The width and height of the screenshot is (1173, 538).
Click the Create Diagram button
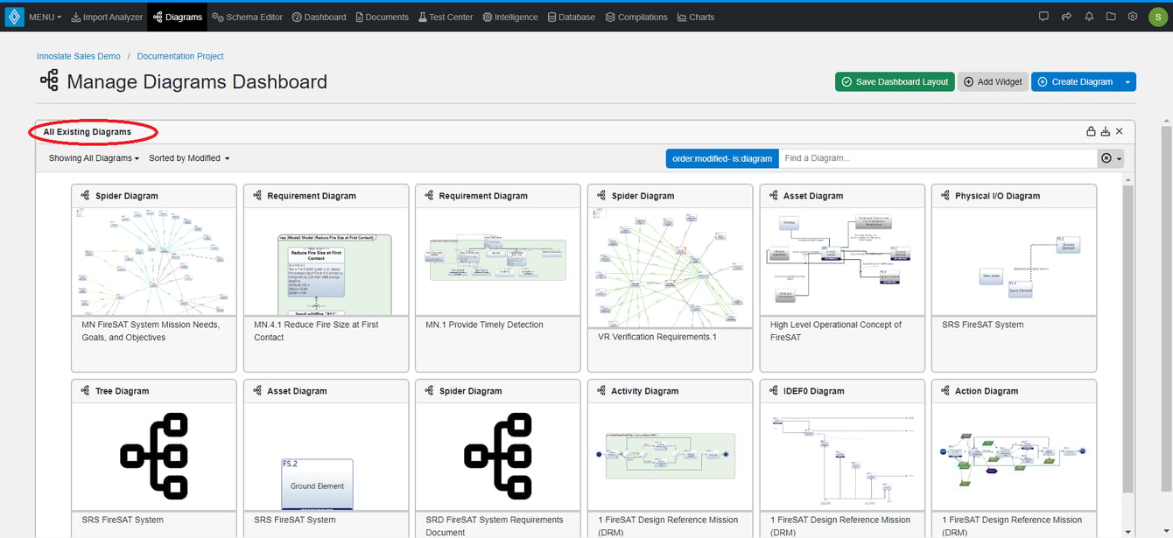pos(1078,81)
